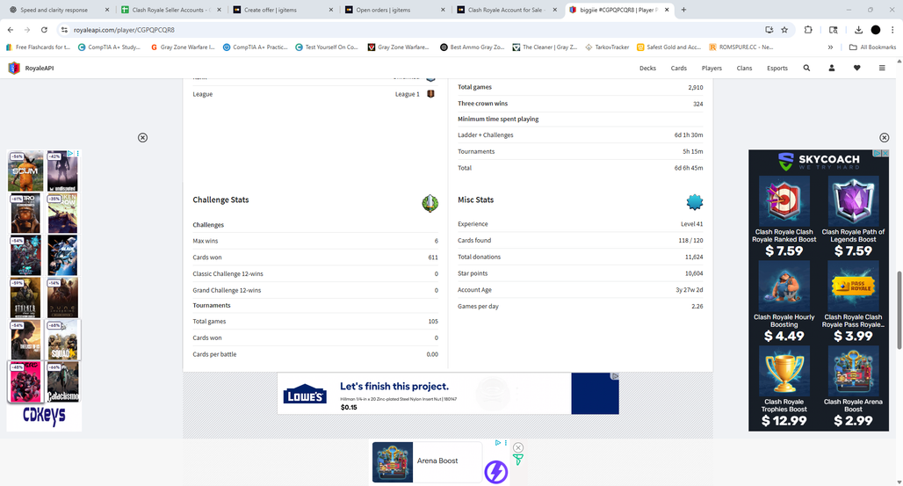Open the Players menu item

712,68
